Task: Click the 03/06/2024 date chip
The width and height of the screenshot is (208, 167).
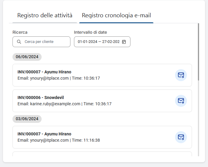Action: [x=27, y=119]
